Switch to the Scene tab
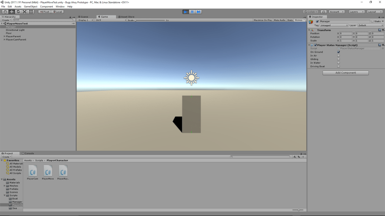 click(x=84, y=17)
